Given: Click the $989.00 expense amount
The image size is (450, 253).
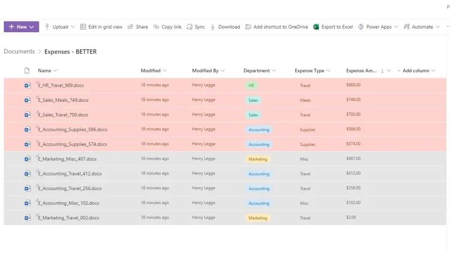Looking at the screenshot, I should pos(353,85).
